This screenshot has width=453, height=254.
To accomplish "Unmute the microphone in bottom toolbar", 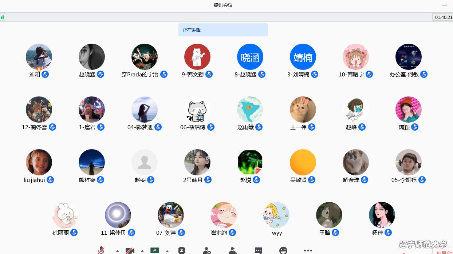I will click(x=102, y=250).
